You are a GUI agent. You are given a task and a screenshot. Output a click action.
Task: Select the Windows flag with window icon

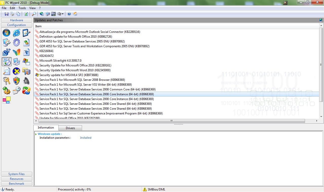(x=26, y=62)
